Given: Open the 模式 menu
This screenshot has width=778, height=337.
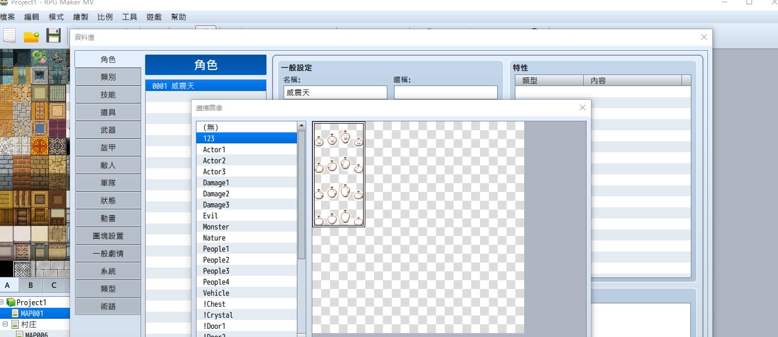Looking at the screenshot, I should [56, 17].
